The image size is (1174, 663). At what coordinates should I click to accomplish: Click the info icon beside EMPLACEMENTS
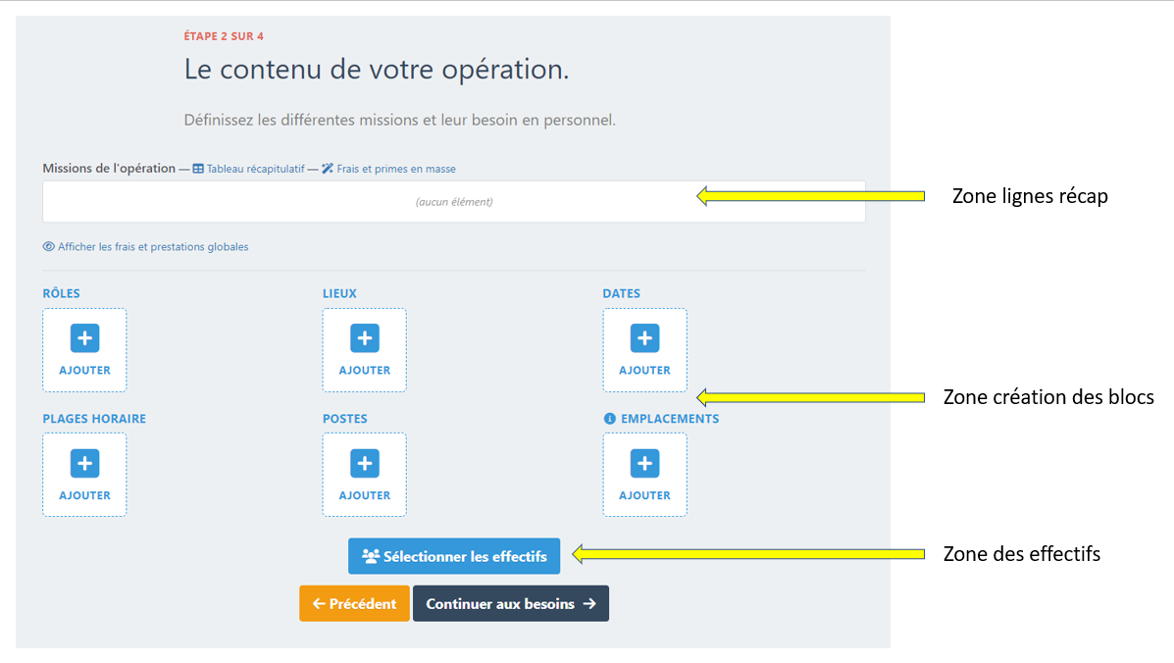[609, 419]
